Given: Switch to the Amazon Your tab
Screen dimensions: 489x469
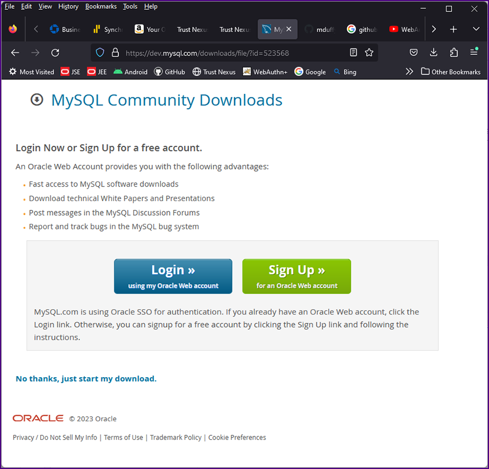Looking at the screenshot, I should pyautogui.click(x=150, y=29).
